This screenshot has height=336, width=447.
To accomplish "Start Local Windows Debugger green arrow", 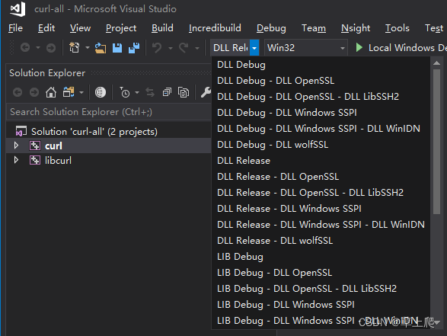I will (x=359, y=47).
